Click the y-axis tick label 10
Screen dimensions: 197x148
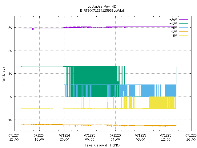pos(10,74)
